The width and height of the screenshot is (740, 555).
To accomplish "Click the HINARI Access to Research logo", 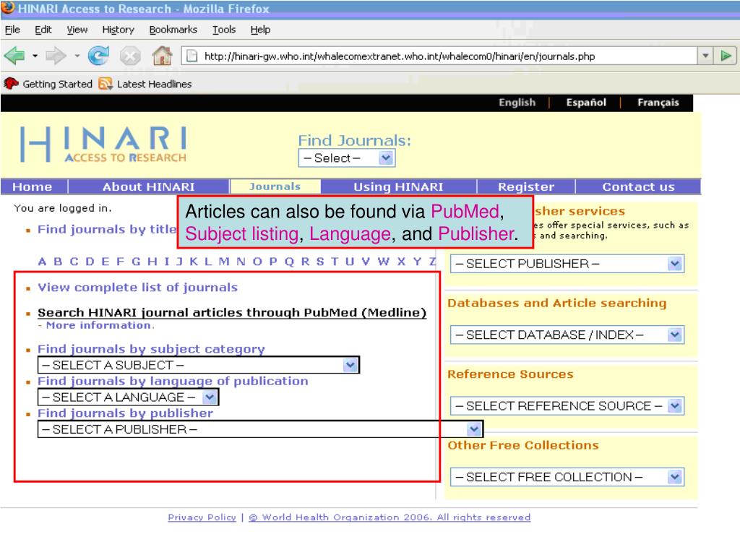I will click(x=103, y=145).
